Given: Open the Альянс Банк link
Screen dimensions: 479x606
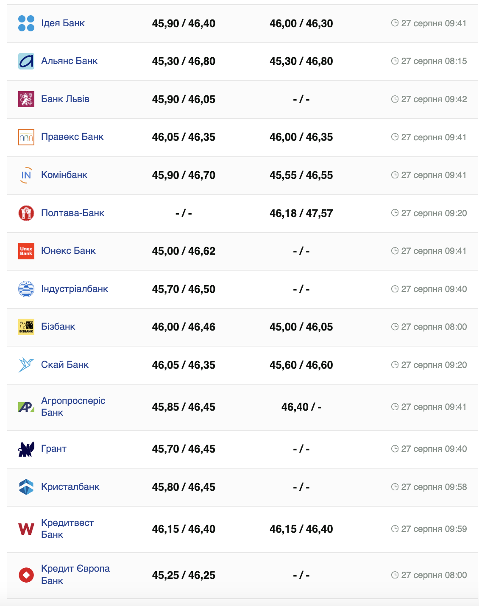Looking at the screenshot, I should pyautogui.click(x=69, y=61).
